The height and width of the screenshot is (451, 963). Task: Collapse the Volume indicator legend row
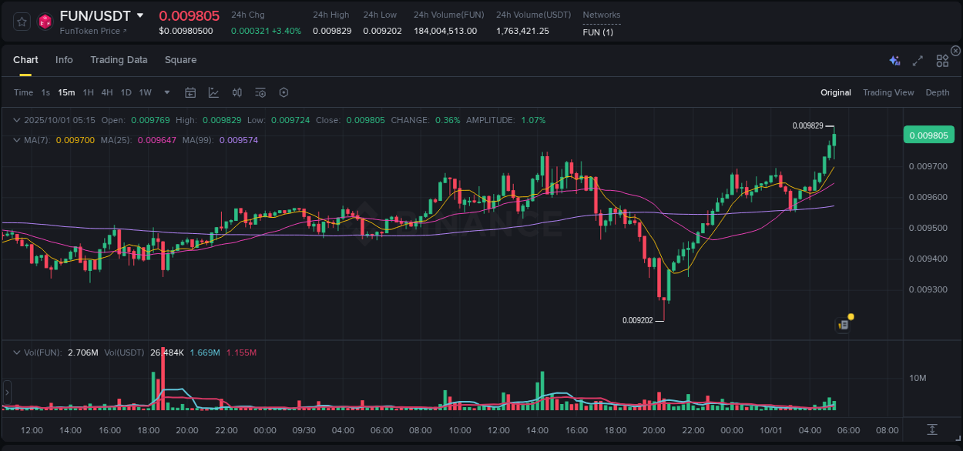pos(17,352)
